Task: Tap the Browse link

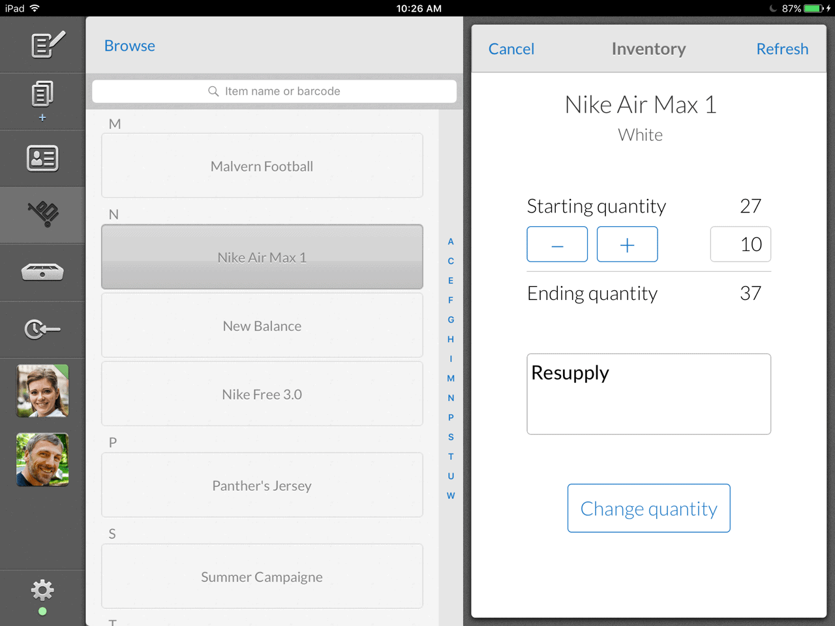Action: pos(130,46)
